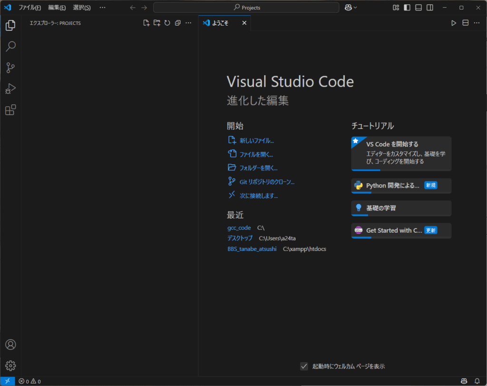This screenshot has height=386, width=487.
Task: Split the editor with the layout icon
Action: click(465, 23)
